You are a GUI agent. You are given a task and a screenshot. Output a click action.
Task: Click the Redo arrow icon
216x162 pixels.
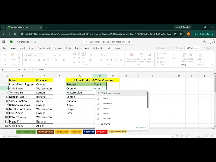(5, 60)
